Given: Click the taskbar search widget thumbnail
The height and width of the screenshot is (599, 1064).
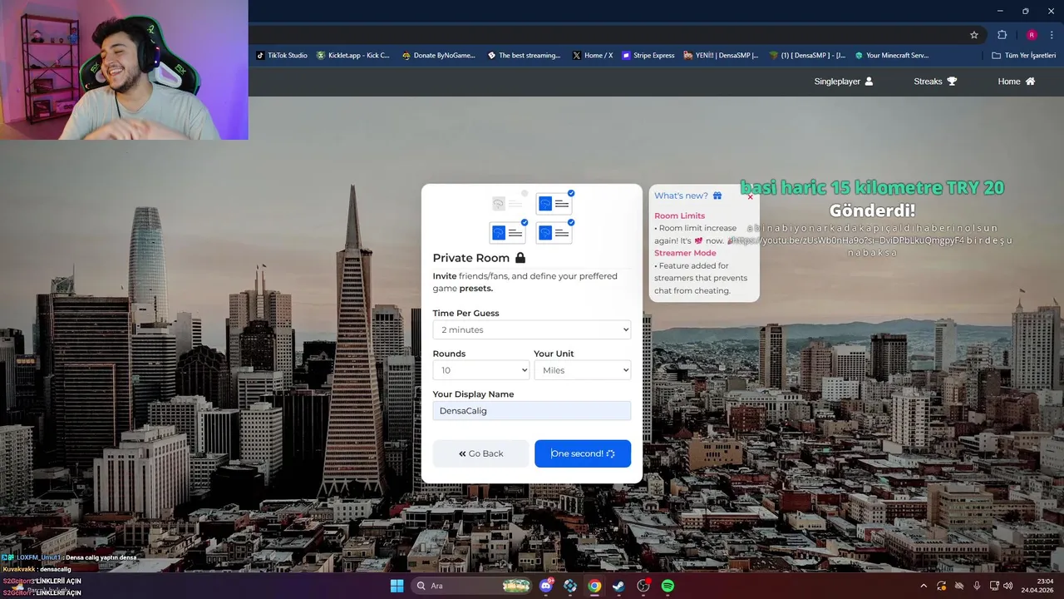Looking at the screenshot, I should [x=516, y=586].
